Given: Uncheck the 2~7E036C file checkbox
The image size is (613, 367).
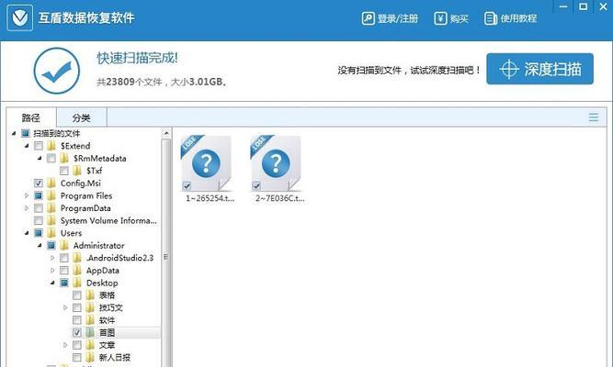Looking at the screenshot, I should click(x=256, y=186).
